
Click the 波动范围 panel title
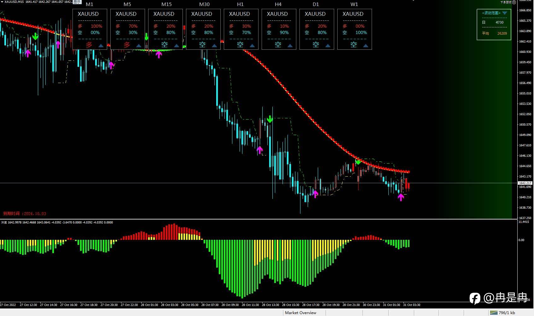[x=491, y=13]
